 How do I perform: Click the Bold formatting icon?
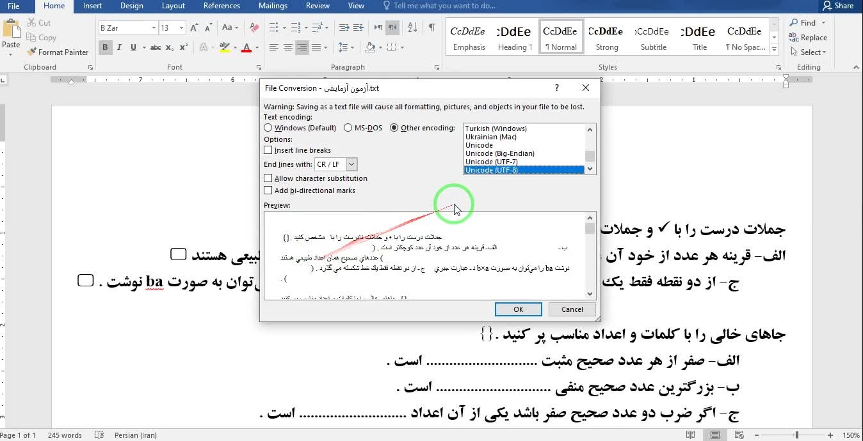(105, 47)
